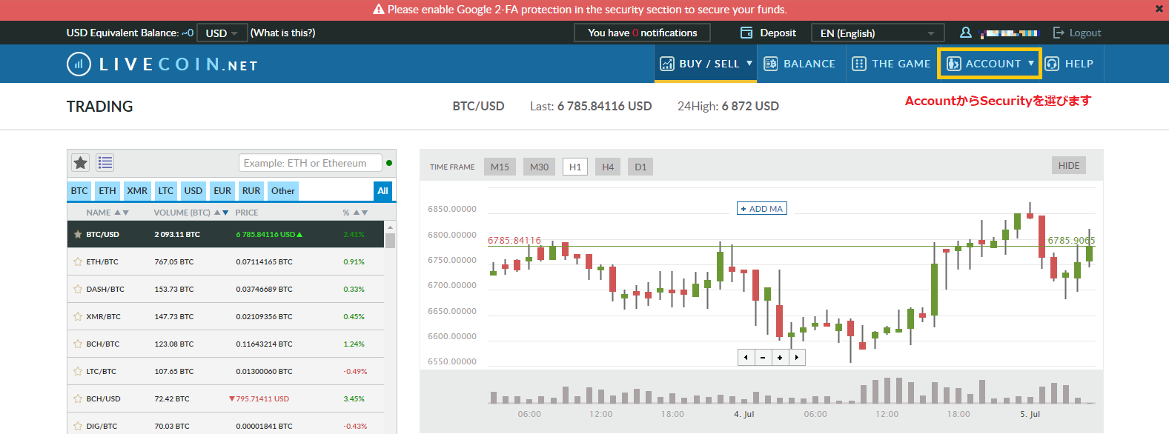Favorite the BCH/USD pair star
Screen dimensions: 1169x434
point(78,398)
